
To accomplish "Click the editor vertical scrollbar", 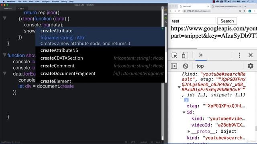I will point(162,73).
